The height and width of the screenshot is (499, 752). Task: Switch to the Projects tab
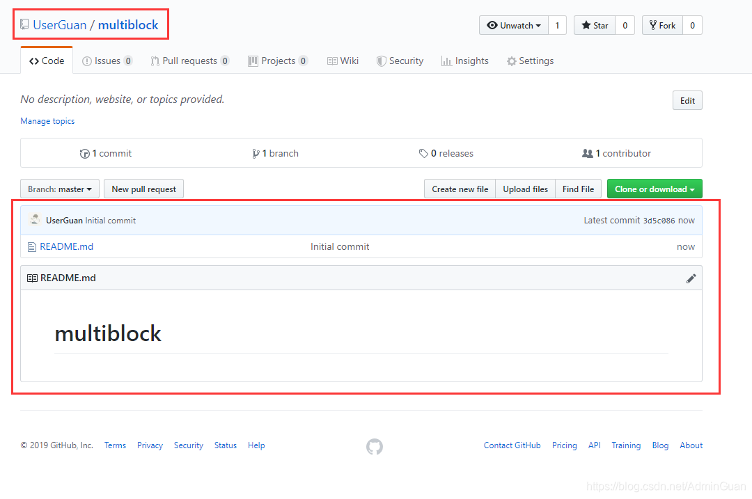pos(278,61)
